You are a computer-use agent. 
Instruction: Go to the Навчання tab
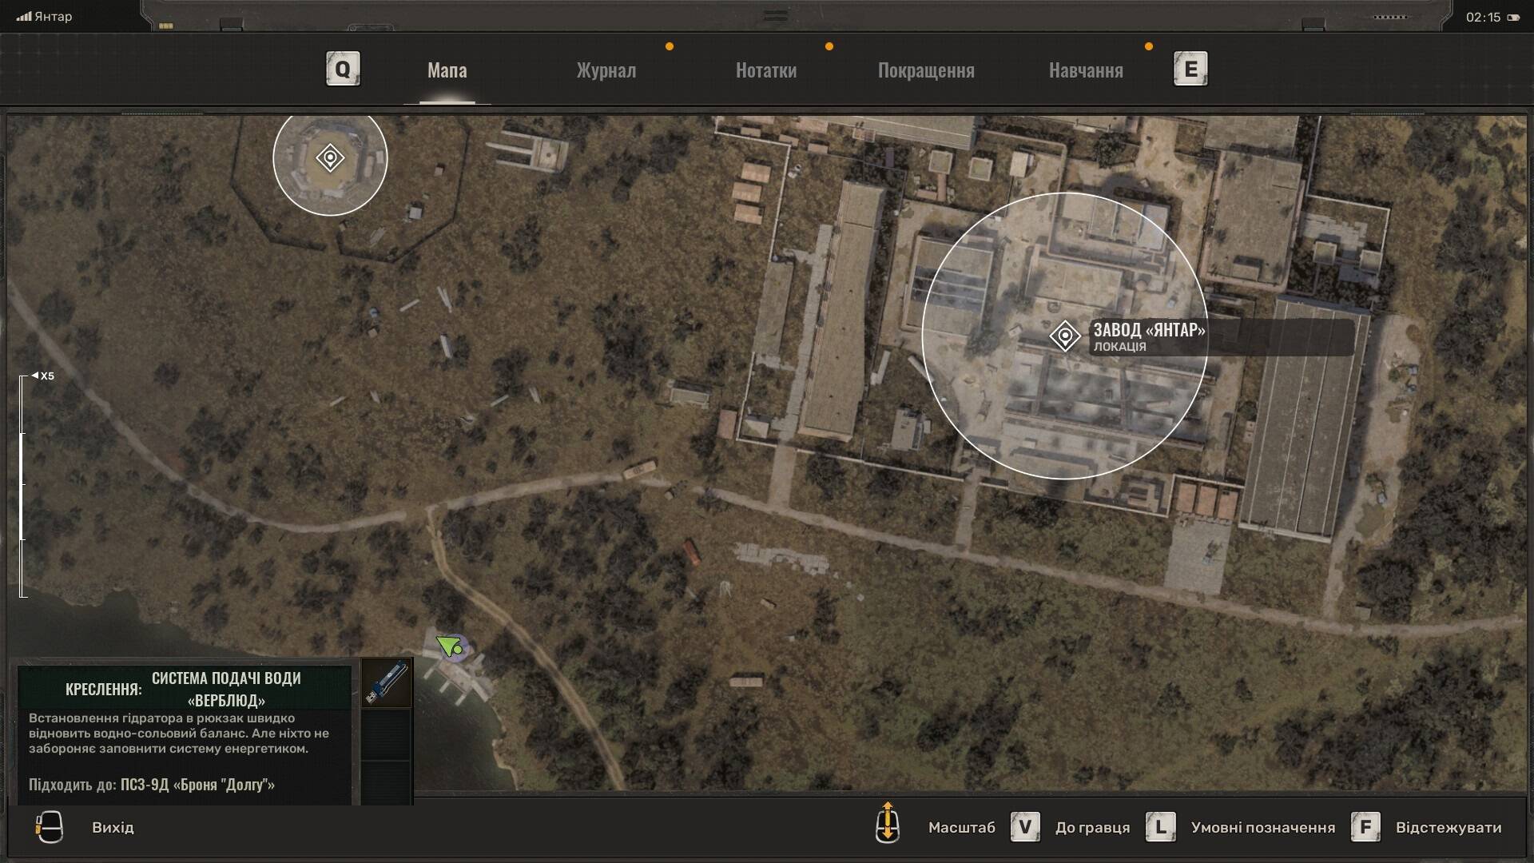1086,70
